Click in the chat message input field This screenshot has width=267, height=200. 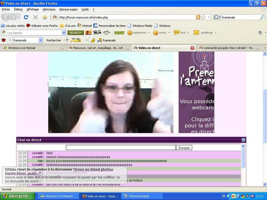[121, 148]
